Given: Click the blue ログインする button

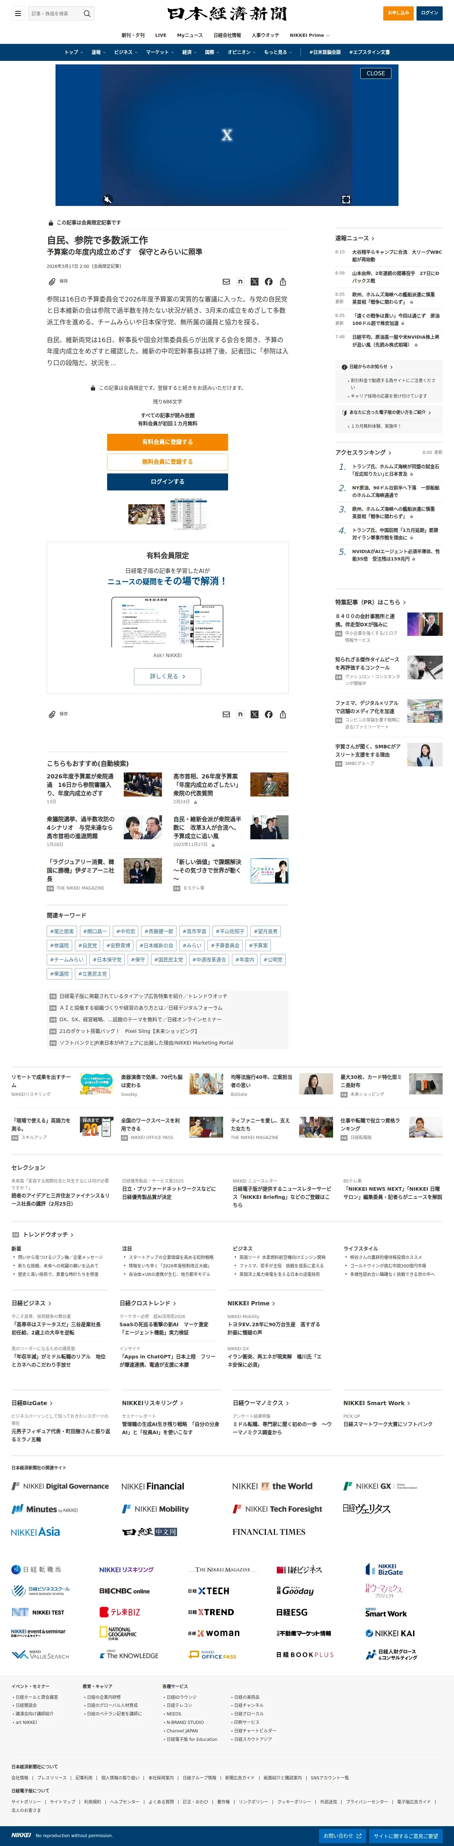Looking at the screenshot, I should point(168,482).
